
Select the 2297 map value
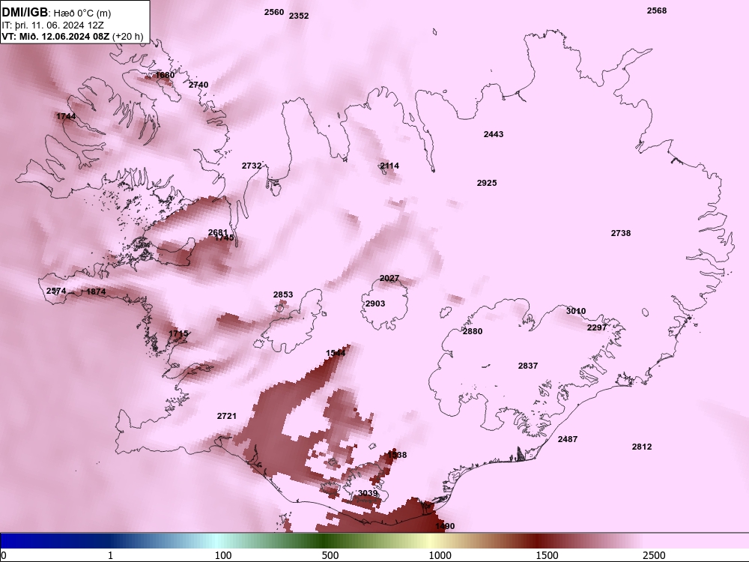[597, 327]
